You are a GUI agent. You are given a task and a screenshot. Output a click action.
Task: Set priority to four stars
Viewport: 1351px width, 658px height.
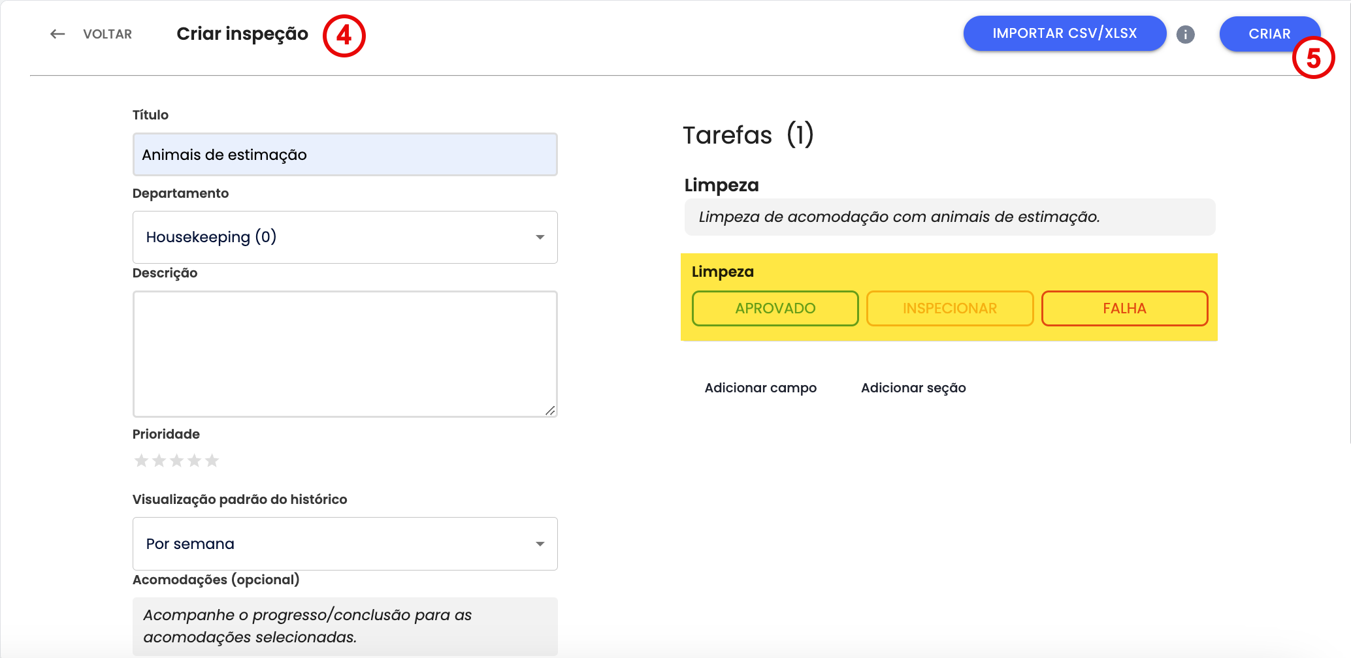tap(194, 461)
